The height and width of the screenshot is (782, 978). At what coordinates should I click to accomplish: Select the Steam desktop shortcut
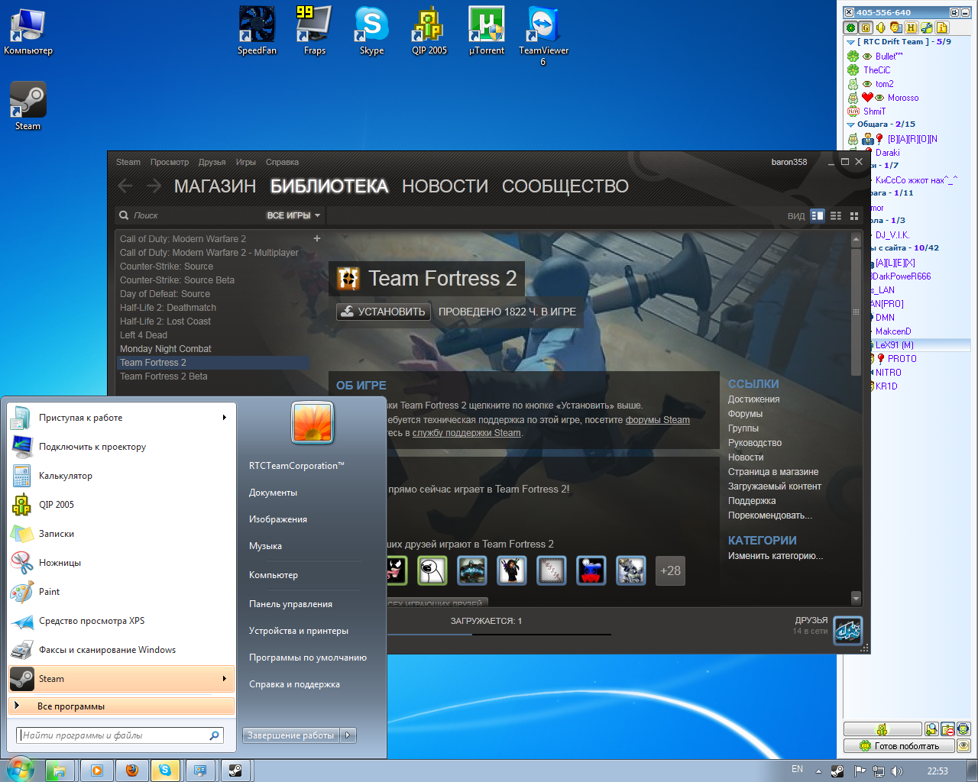tap(28, 106)
